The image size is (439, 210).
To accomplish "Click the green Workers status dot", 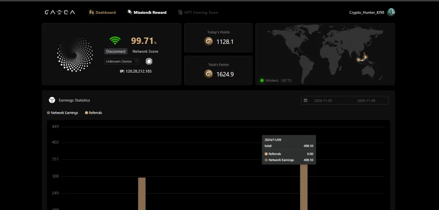I will 262,81.
